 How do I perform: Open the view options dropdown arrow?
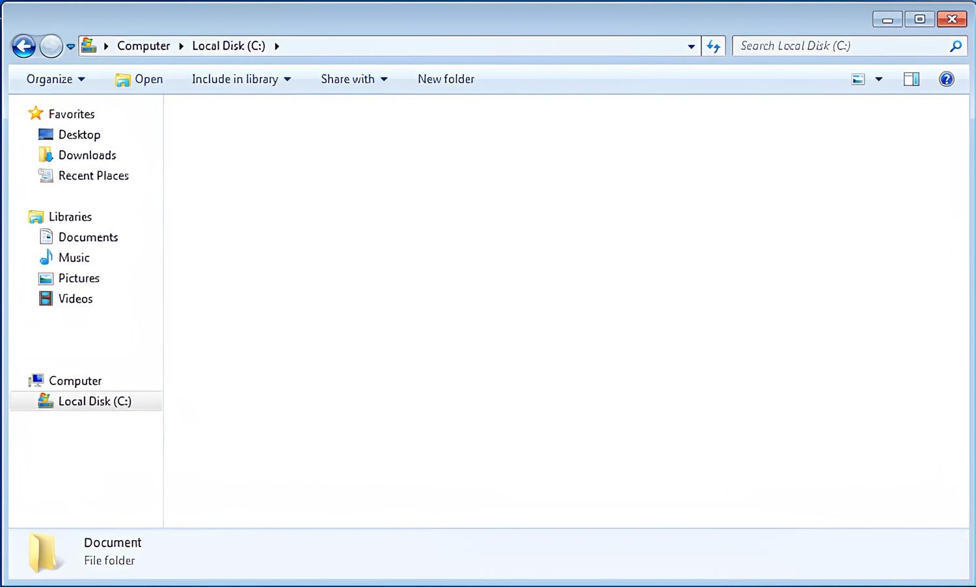(879, 79)
